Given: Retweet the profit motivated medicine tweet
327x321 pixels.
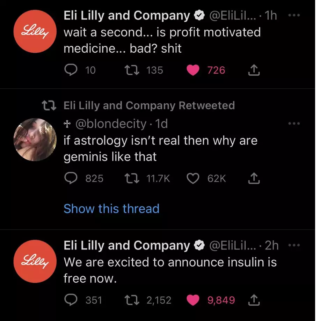Looking at the screenshot, I should tap(132, 70).
